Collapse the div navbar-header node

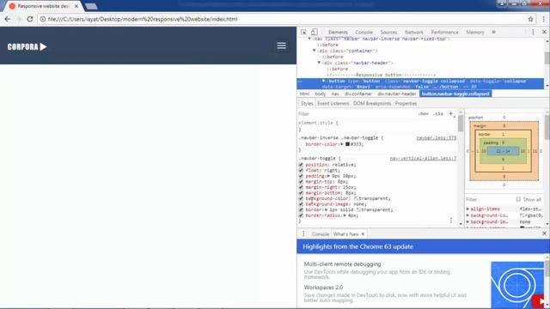(x=319, y=63)
